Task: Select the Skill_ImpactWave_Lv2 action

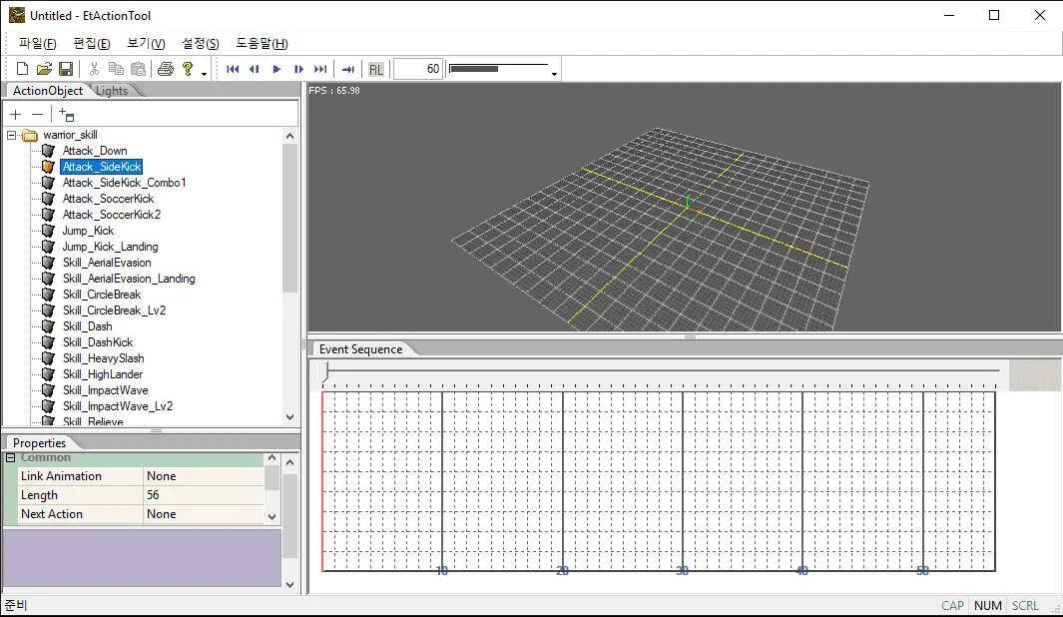Action: click(x=118, y=406)
